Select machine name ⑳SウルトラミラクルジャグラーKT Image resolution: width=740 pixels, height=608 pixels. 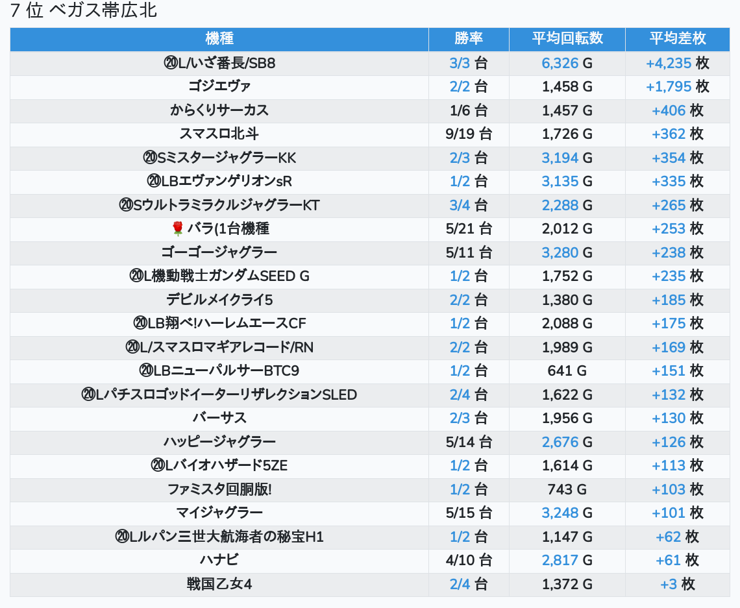[x=219, y=205]
